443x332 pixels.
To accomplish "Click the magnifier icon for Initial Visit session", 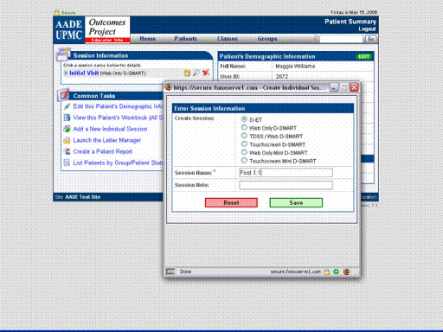I will [196, 73].
